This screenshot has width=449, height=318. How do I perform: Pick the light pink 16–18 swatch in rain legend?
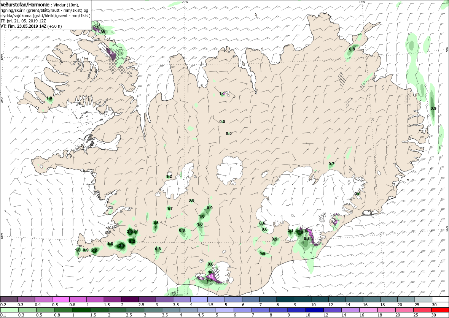(368, 310)
